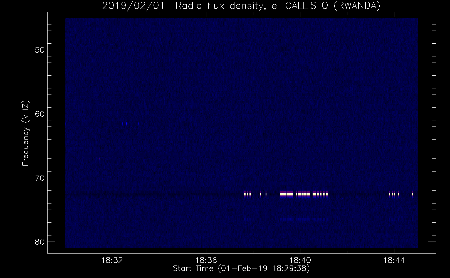Click the faint band near 76 MHz

click(x=304, y=219)
